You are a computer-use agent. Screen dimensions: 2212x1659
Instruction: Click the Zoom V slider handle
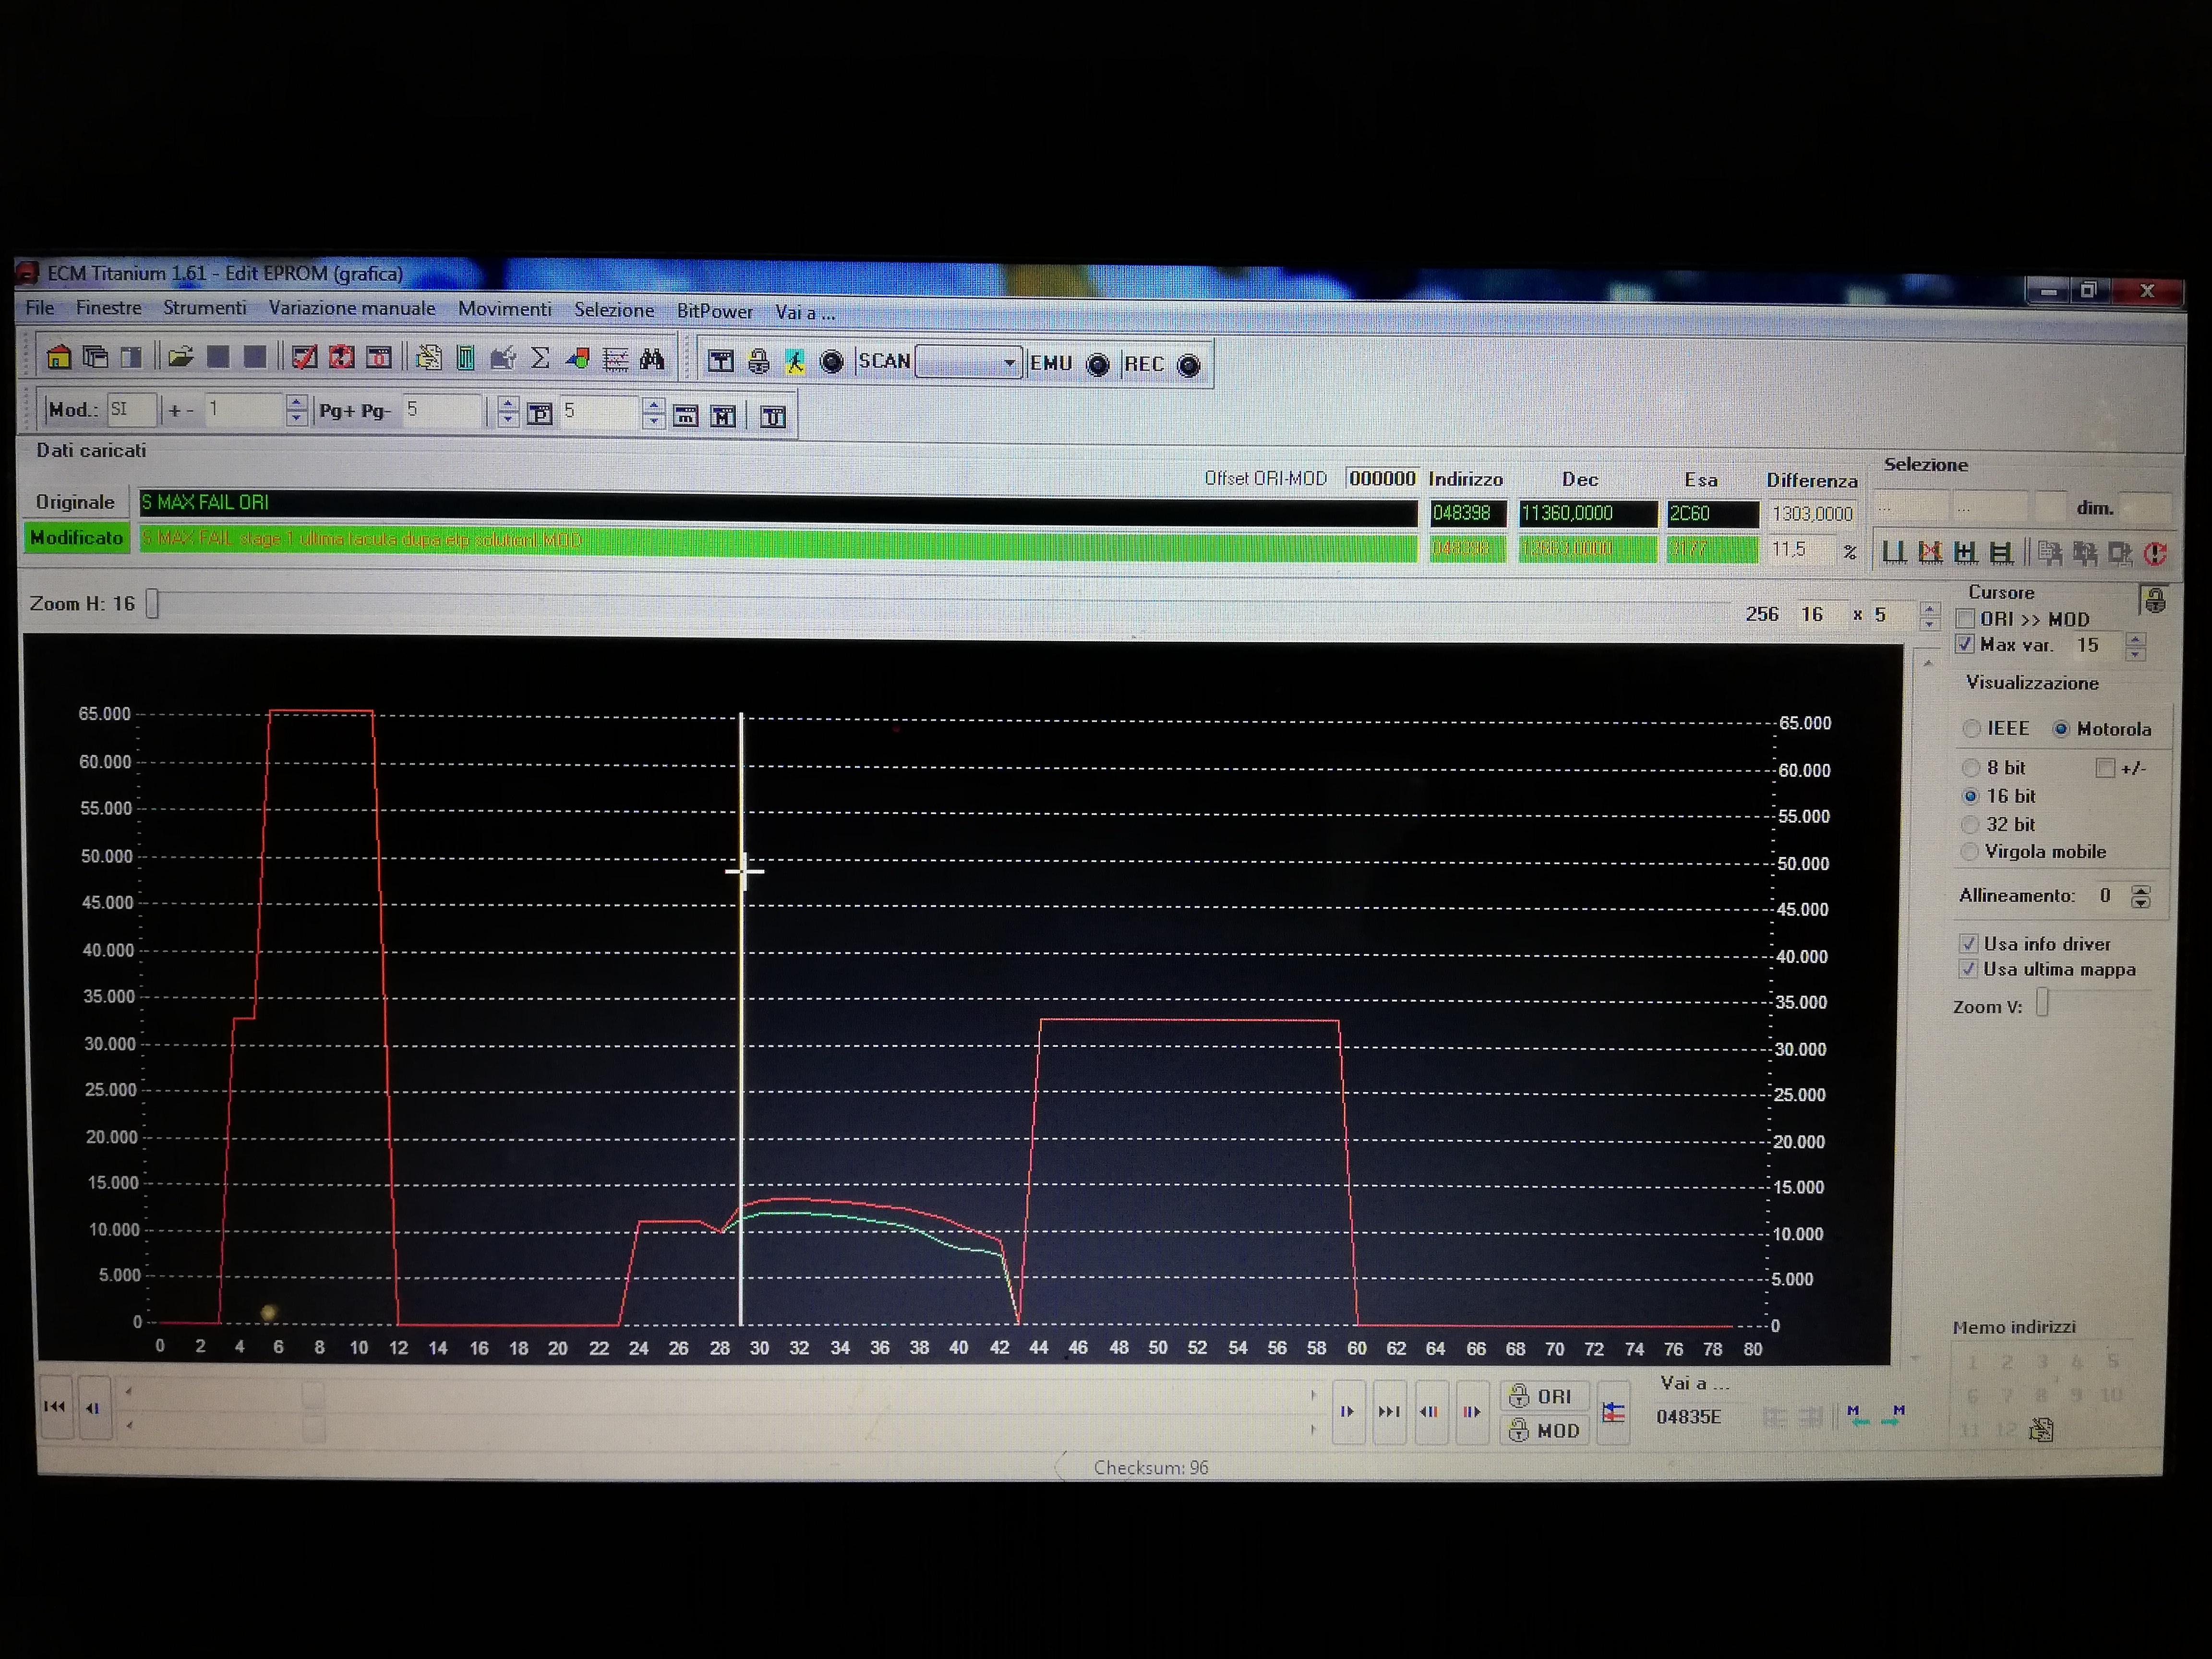[x=2042, y=1002]
